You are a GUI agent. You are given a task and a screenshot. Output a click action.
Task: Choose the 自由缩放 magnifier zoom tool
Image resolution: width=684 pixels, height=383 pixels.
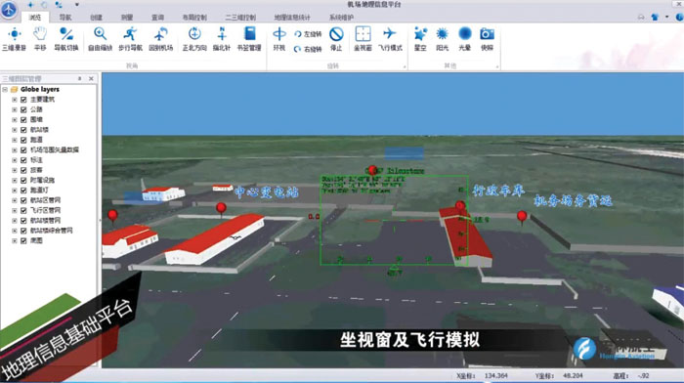(100, 39)
